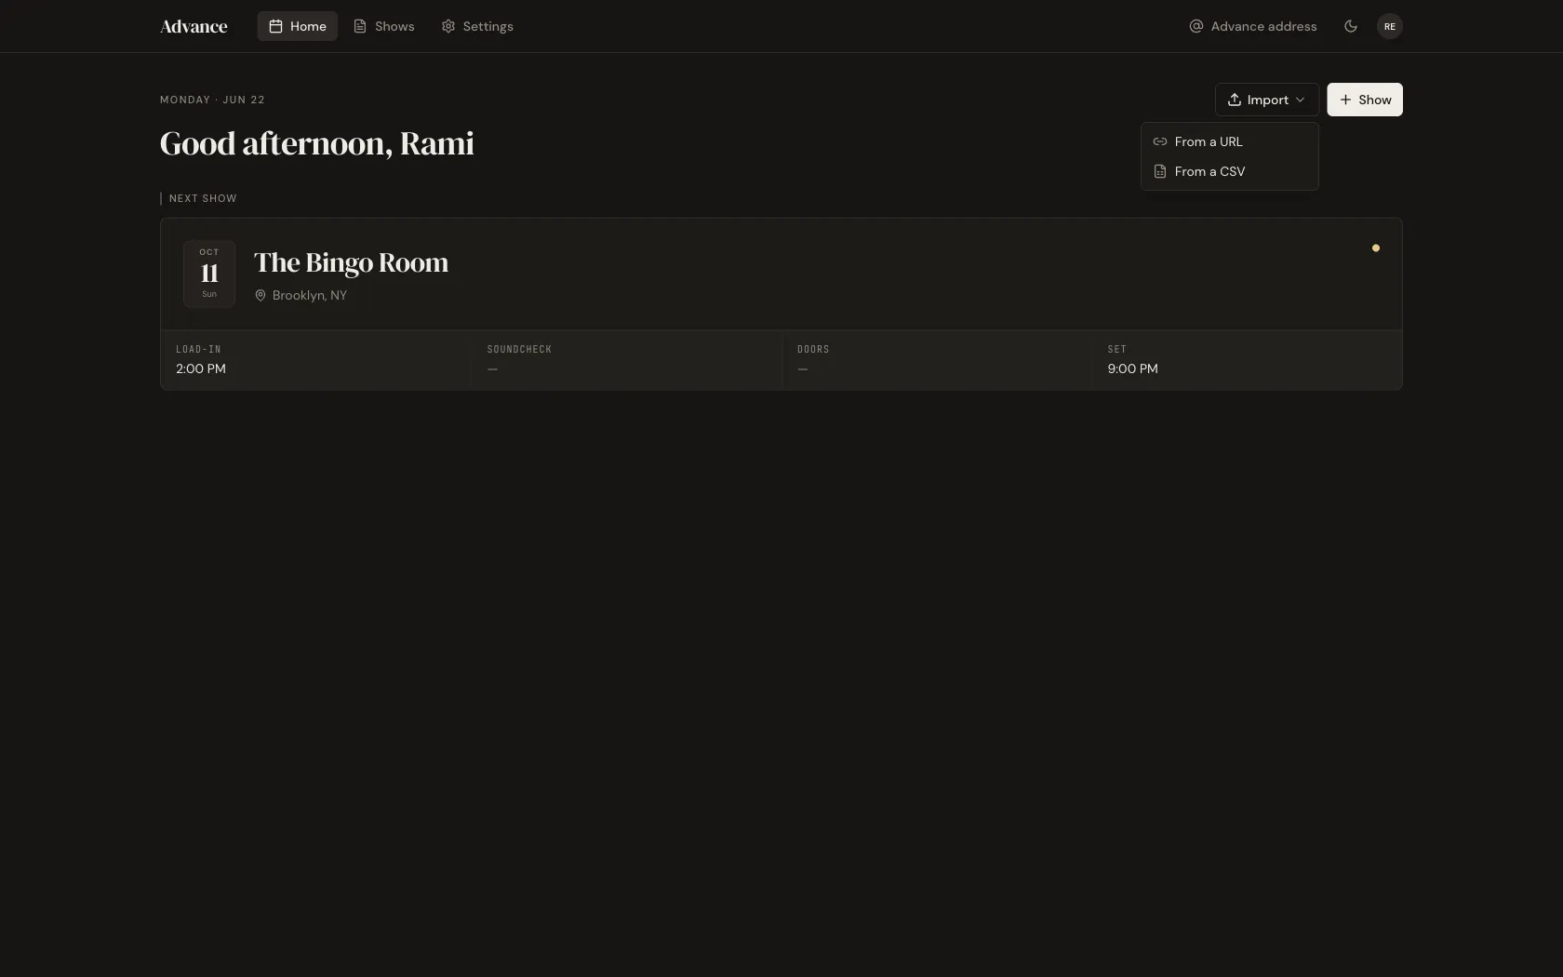This screenshot has height=977, width=1563.
Task: Click the Set 9:00 PM value
Action: (x=1133, y=368)
